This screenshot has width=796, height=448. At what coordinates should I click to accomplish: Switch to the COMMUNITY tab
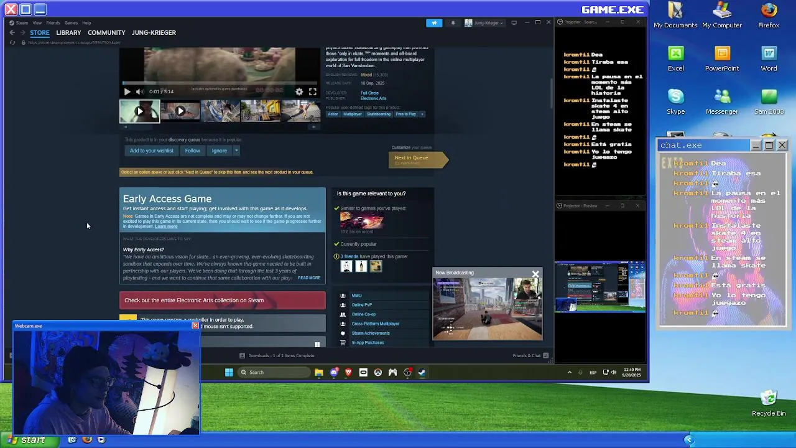point(106,32)
